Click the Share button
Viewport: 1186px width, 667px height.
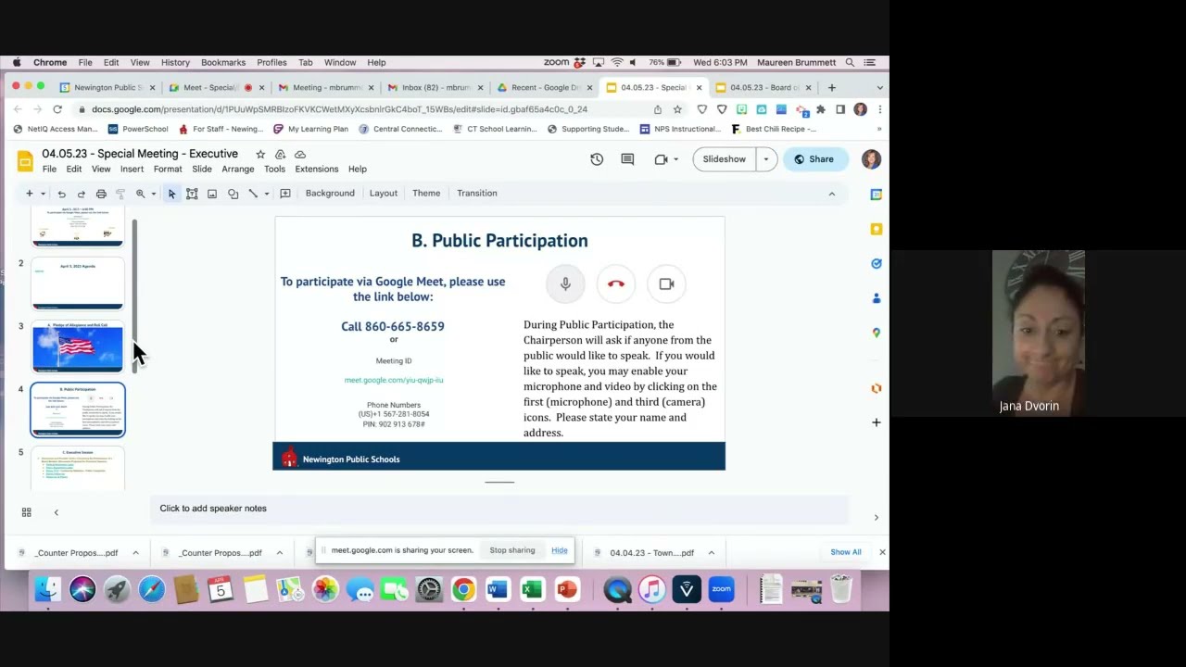click(x=814, y=159)
